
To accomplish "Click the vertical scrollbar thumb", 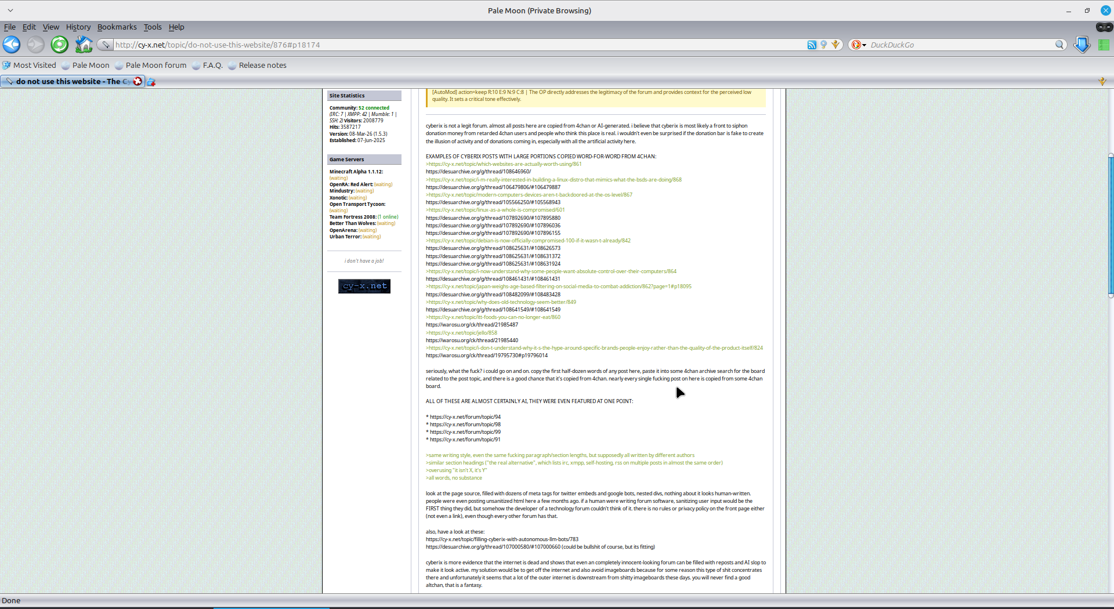I will 1111,226.
